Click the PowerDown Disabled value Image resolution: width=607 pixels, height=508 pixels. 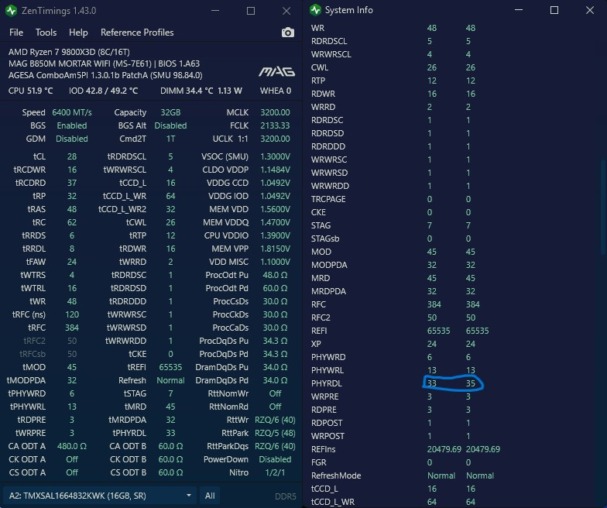(x=276, y=459)
